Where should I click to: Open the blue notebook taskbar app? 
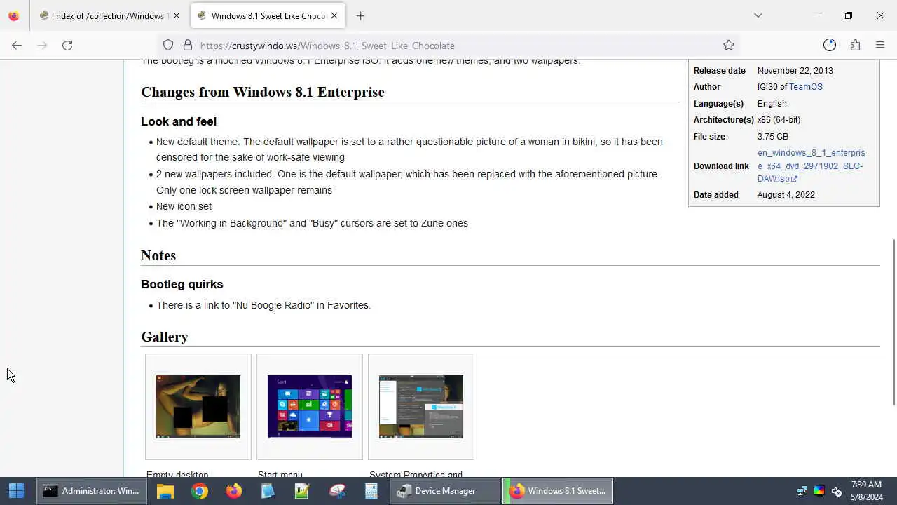(x=268, y=491)
